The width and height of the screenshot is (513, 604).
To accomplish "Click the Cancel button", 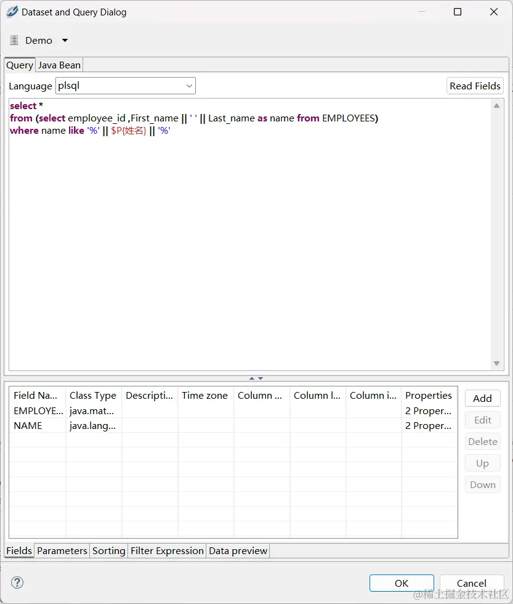I will pyautogui.click(x=472, y=583).
